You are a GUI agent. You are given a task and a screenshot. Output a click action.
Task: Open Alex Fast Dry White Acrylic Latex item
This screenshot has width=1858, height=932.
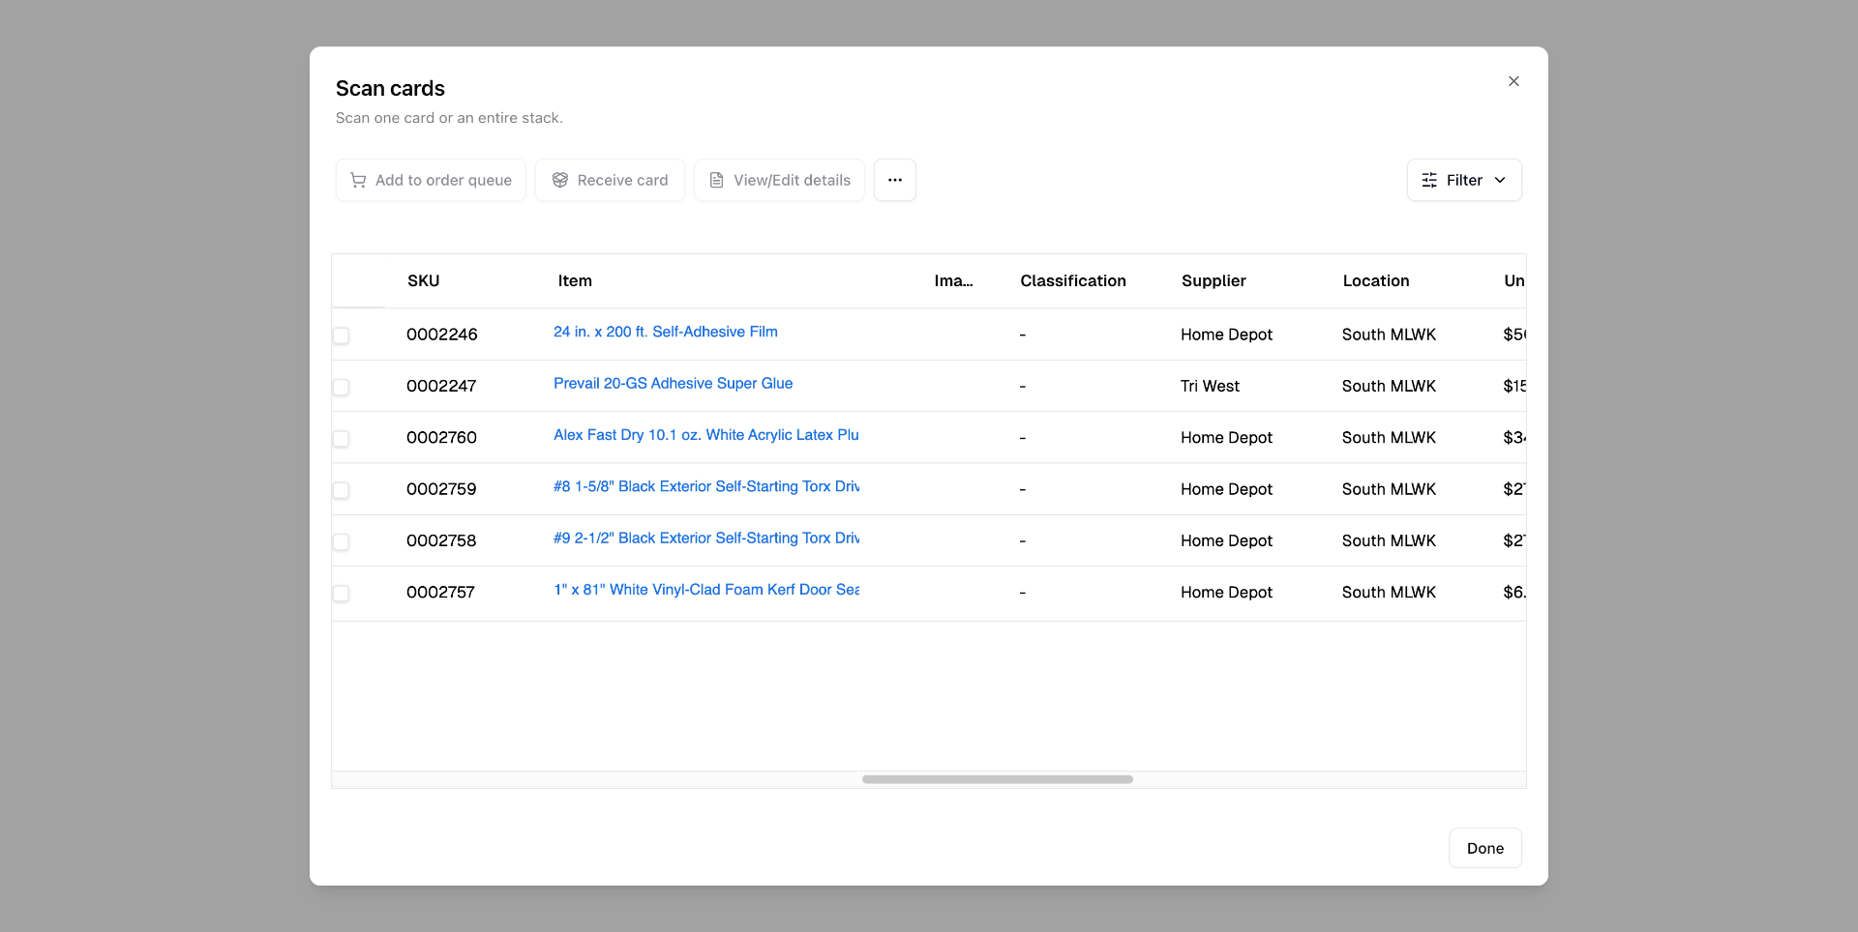(x=706, y=435)
